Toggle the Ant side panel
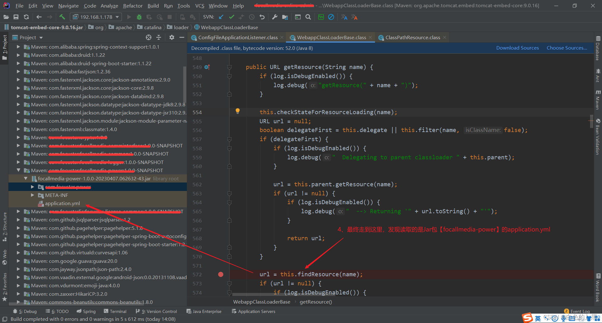The width and height of the screenshot is (602, 323). coord(598,76)
